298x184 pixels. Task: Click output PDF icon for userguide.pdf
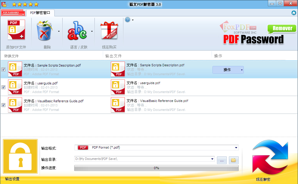(x=118, y=87)
